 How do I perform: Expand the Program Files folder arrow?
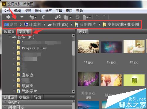(14, 48)
